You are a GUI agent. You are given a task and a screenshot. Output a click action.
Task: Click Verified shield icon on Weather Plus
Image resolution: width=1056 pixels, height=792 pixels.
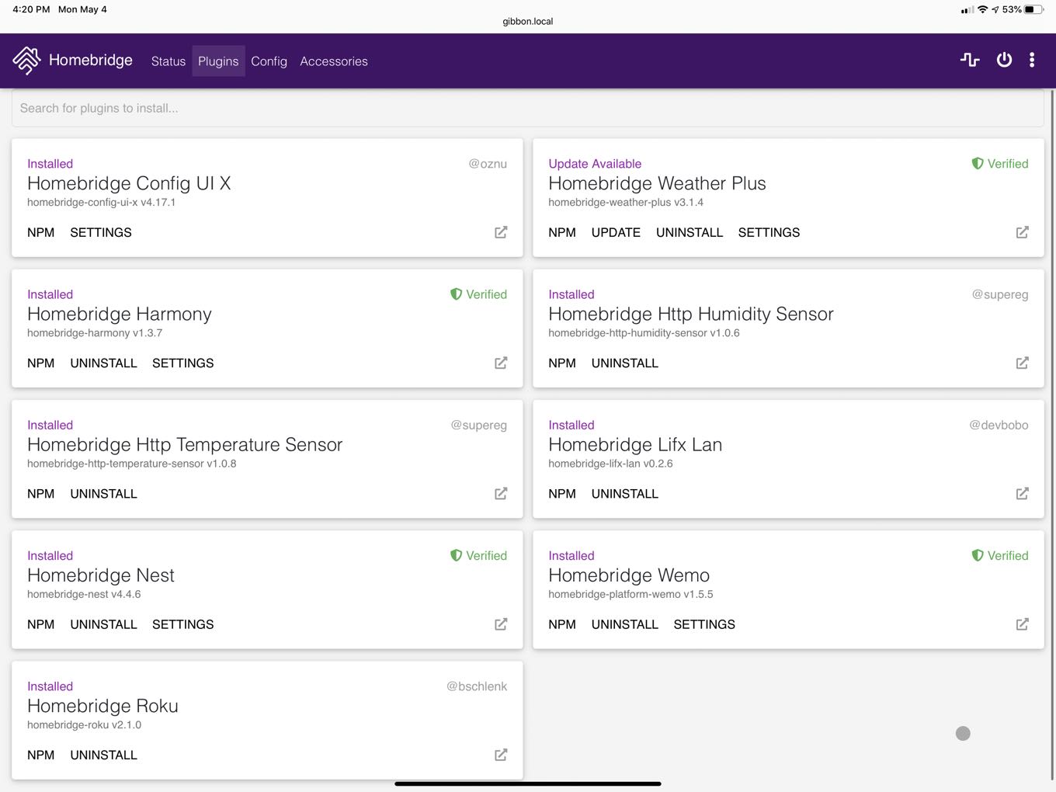[x=978, y=164]
